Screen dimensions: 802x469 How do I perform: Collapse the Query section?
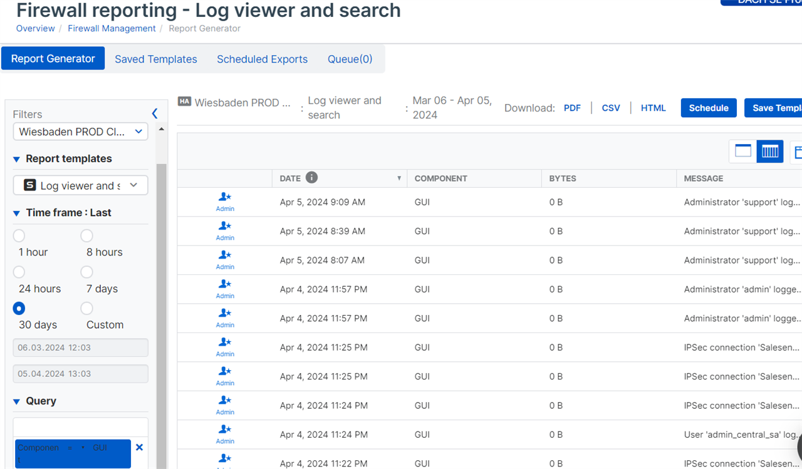click(17, 401)
